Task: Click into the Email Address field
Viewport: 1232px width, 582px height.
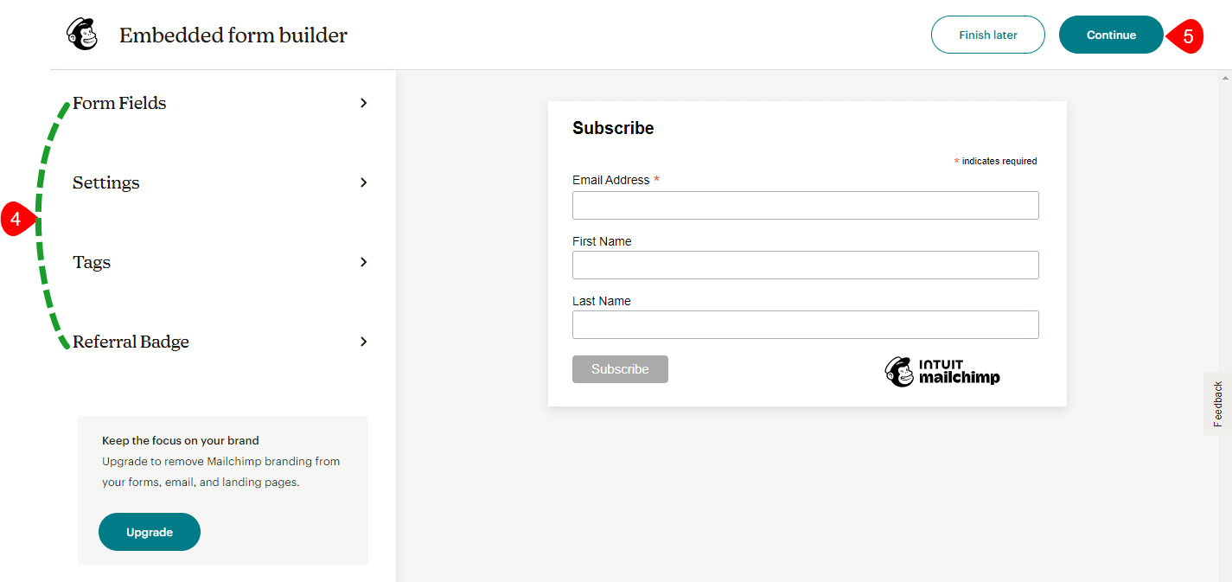Action: coord(805,206)
